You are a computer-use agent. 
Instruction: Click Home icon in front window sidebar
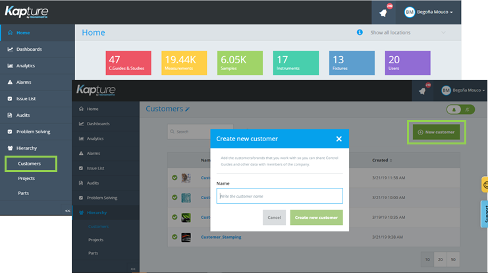tap(81, 109)
